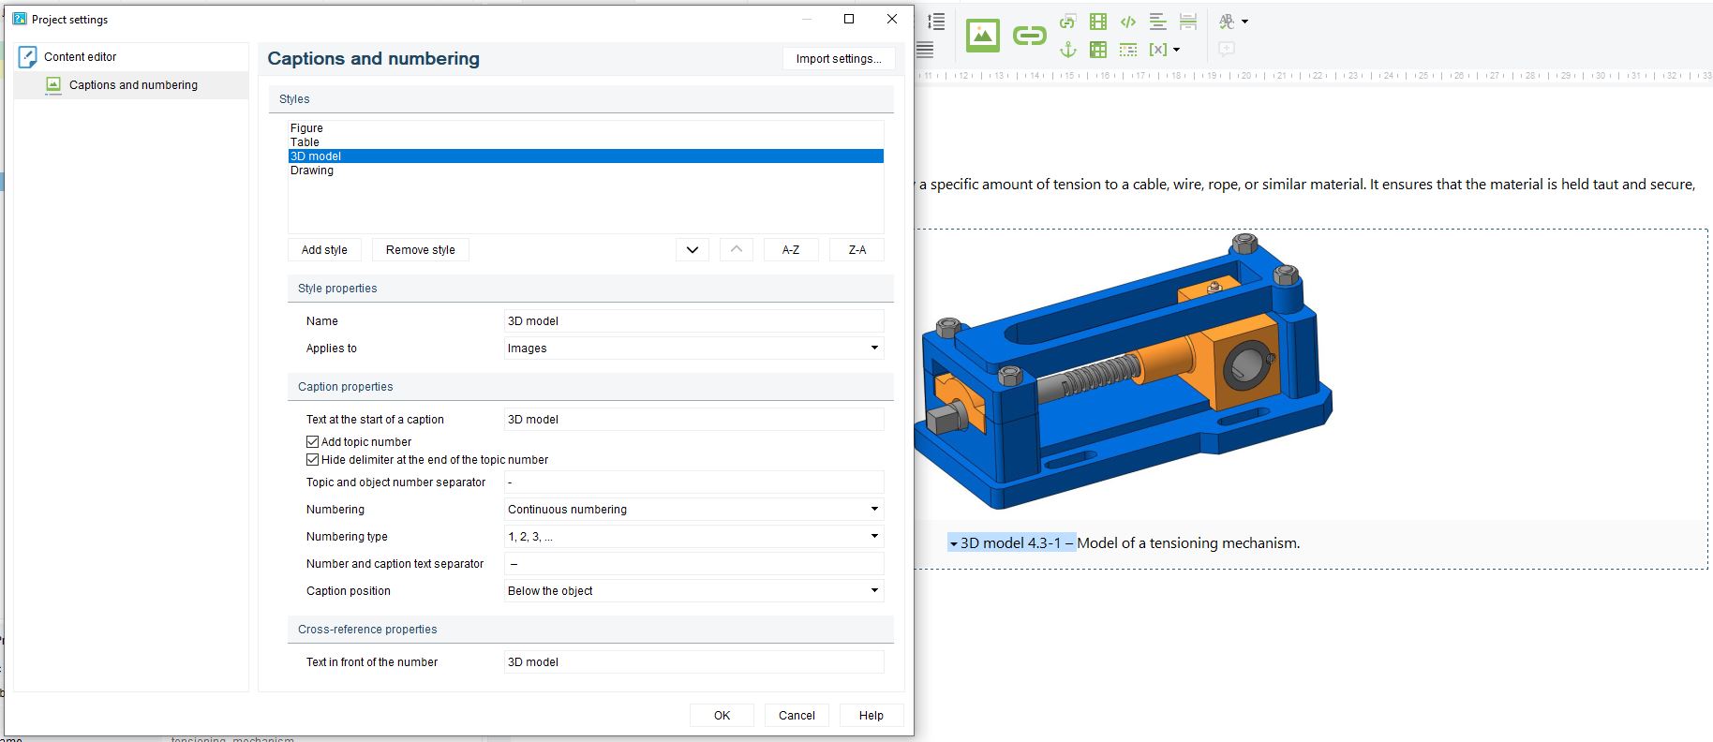Insert a variable using the [x] icon
This screenshot has width=1713, height=742.
click(1158, 50)
